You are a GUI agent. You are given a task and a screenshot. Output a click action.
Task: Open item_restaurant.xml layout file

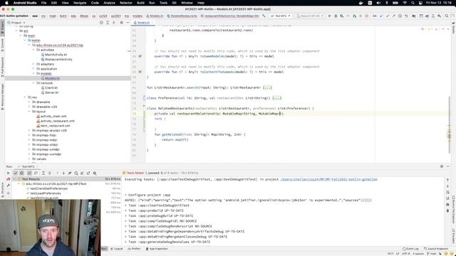click(x=56, y=126)
